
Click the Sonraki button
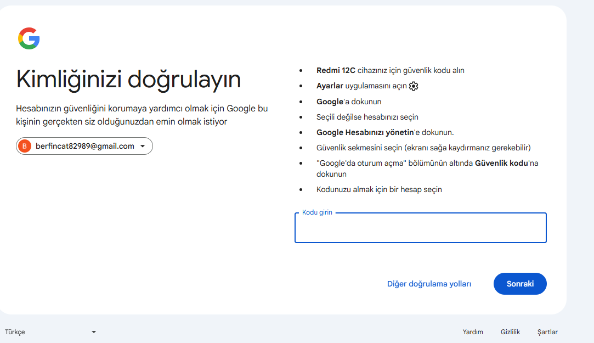[520, 284]
